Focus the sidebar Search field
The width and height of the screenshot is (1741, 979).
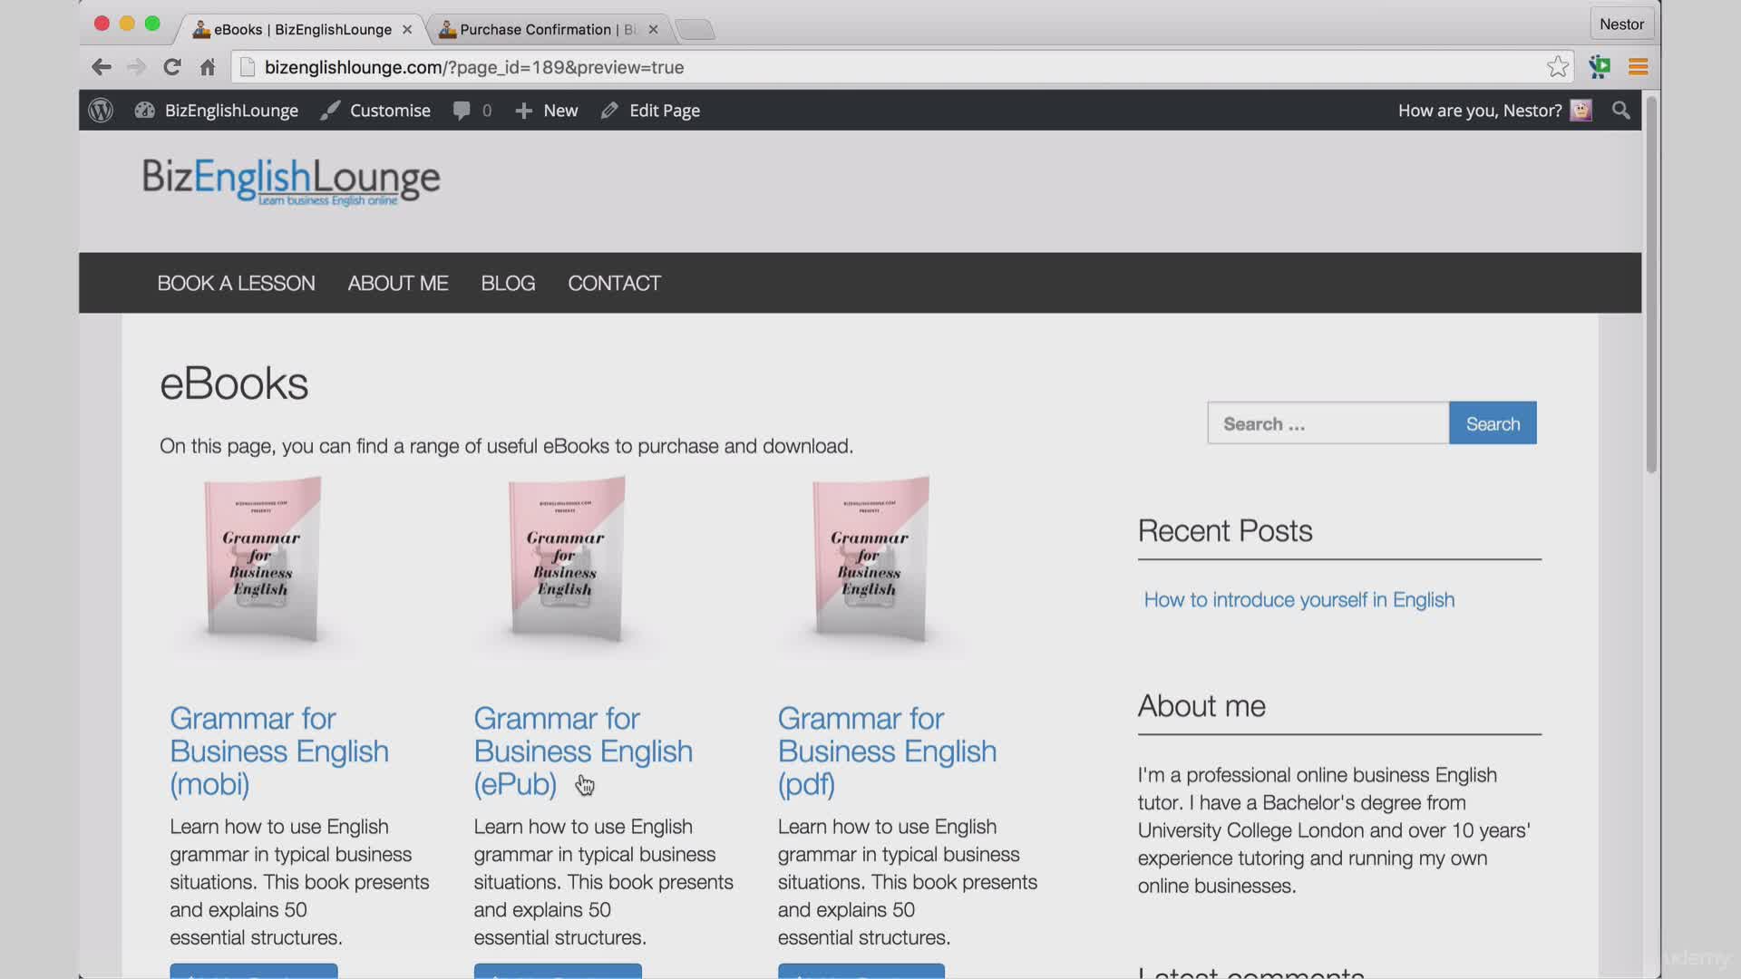(1328, 423)
